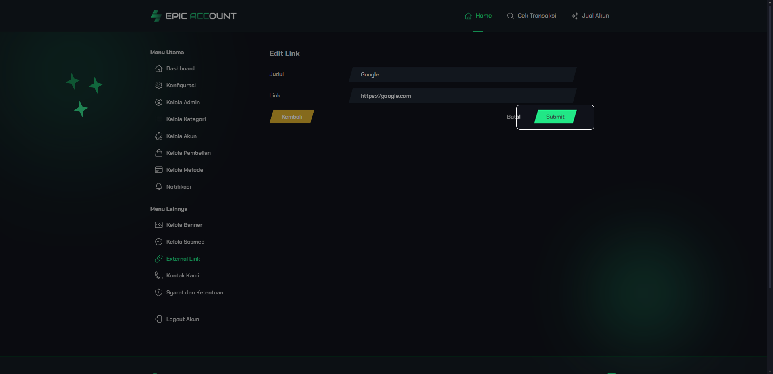Click the Jual Akun sparkle icon

[x=575, y=16]
